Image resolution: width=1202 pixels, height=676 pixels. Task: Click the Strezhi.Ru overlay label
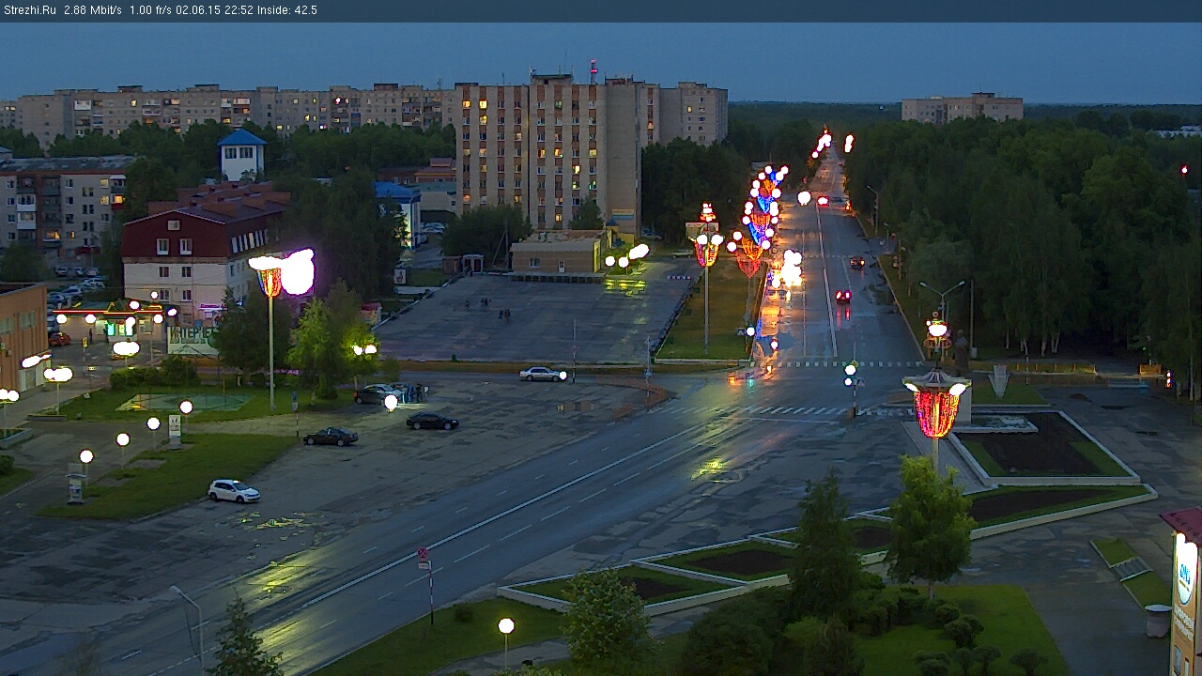(28, 10)
